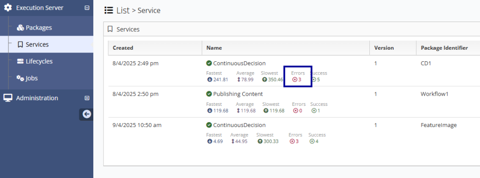Click the Execution Server menu label

tap(40, 7)
